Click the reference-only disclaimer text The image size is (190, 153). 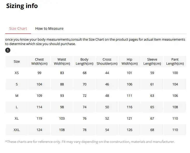pyautogui.click(x=90, y=142)
